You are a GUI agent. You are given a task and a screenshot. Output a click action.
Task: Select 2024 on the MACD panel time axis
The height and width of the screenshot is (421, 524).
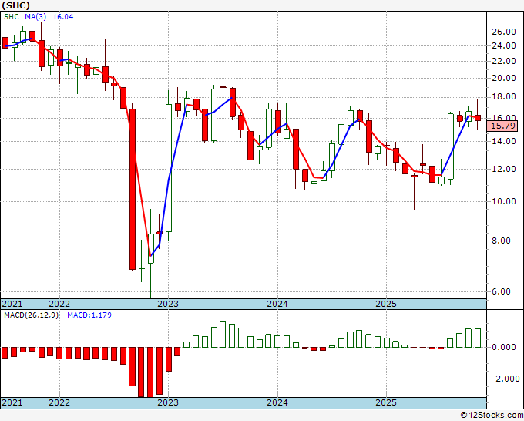pyautogui.click(x=277, y=402)
